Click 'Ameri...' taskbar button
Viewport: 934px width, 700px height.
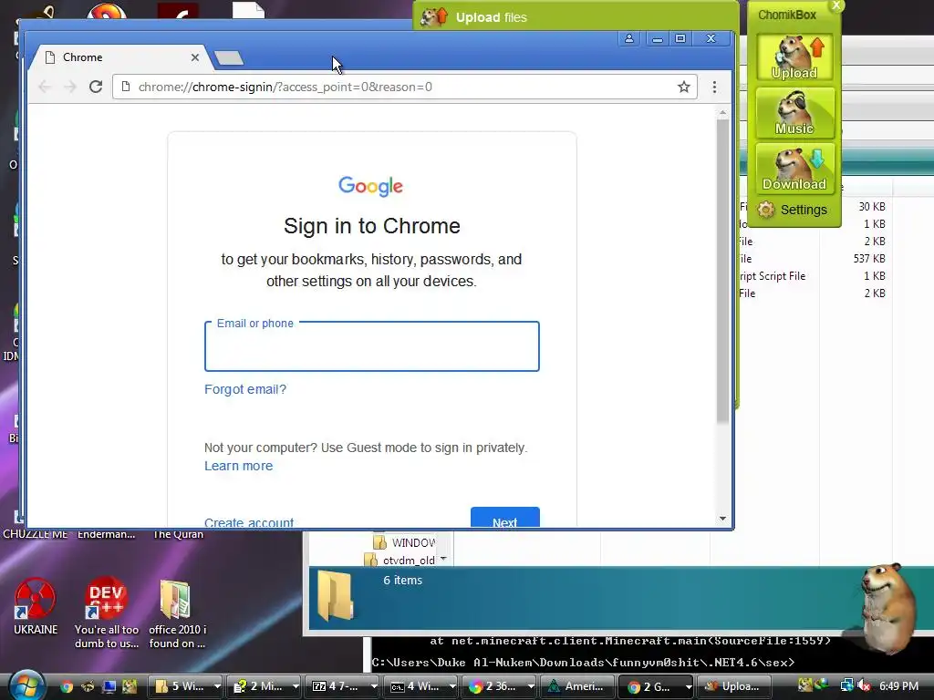point(576,686)
